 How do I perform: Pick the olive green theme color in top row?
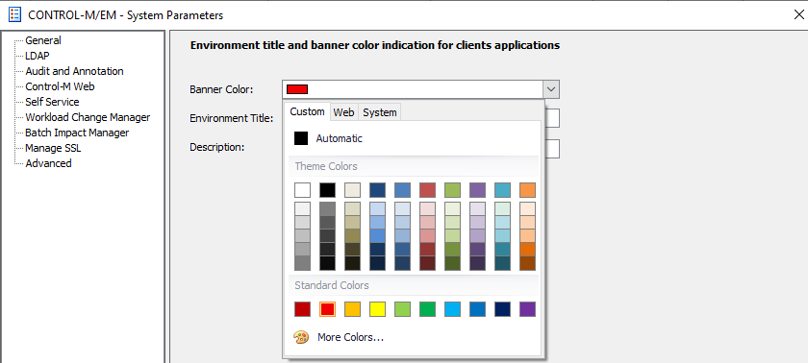452,190
